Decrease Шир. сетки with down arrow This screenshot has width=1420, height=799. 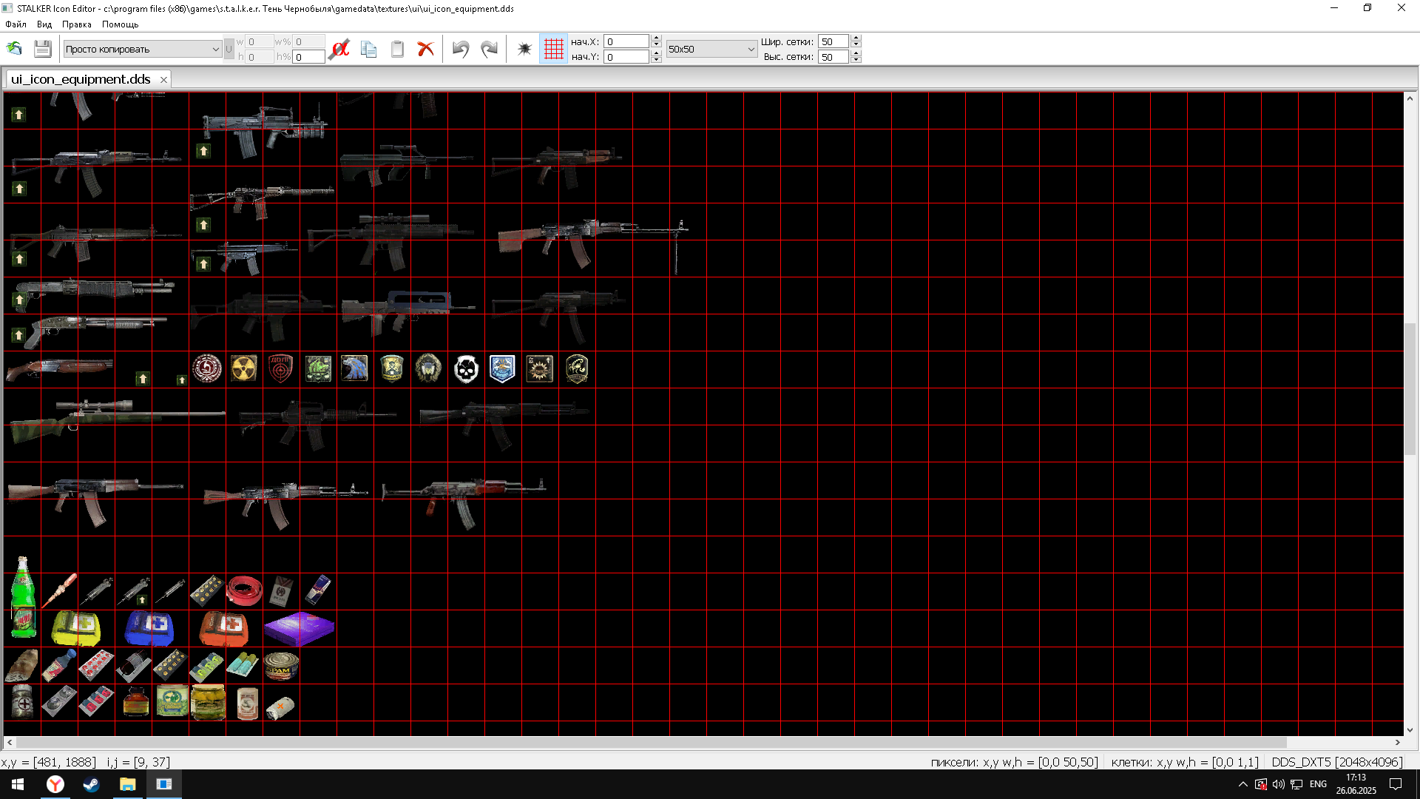coord(856,45)
